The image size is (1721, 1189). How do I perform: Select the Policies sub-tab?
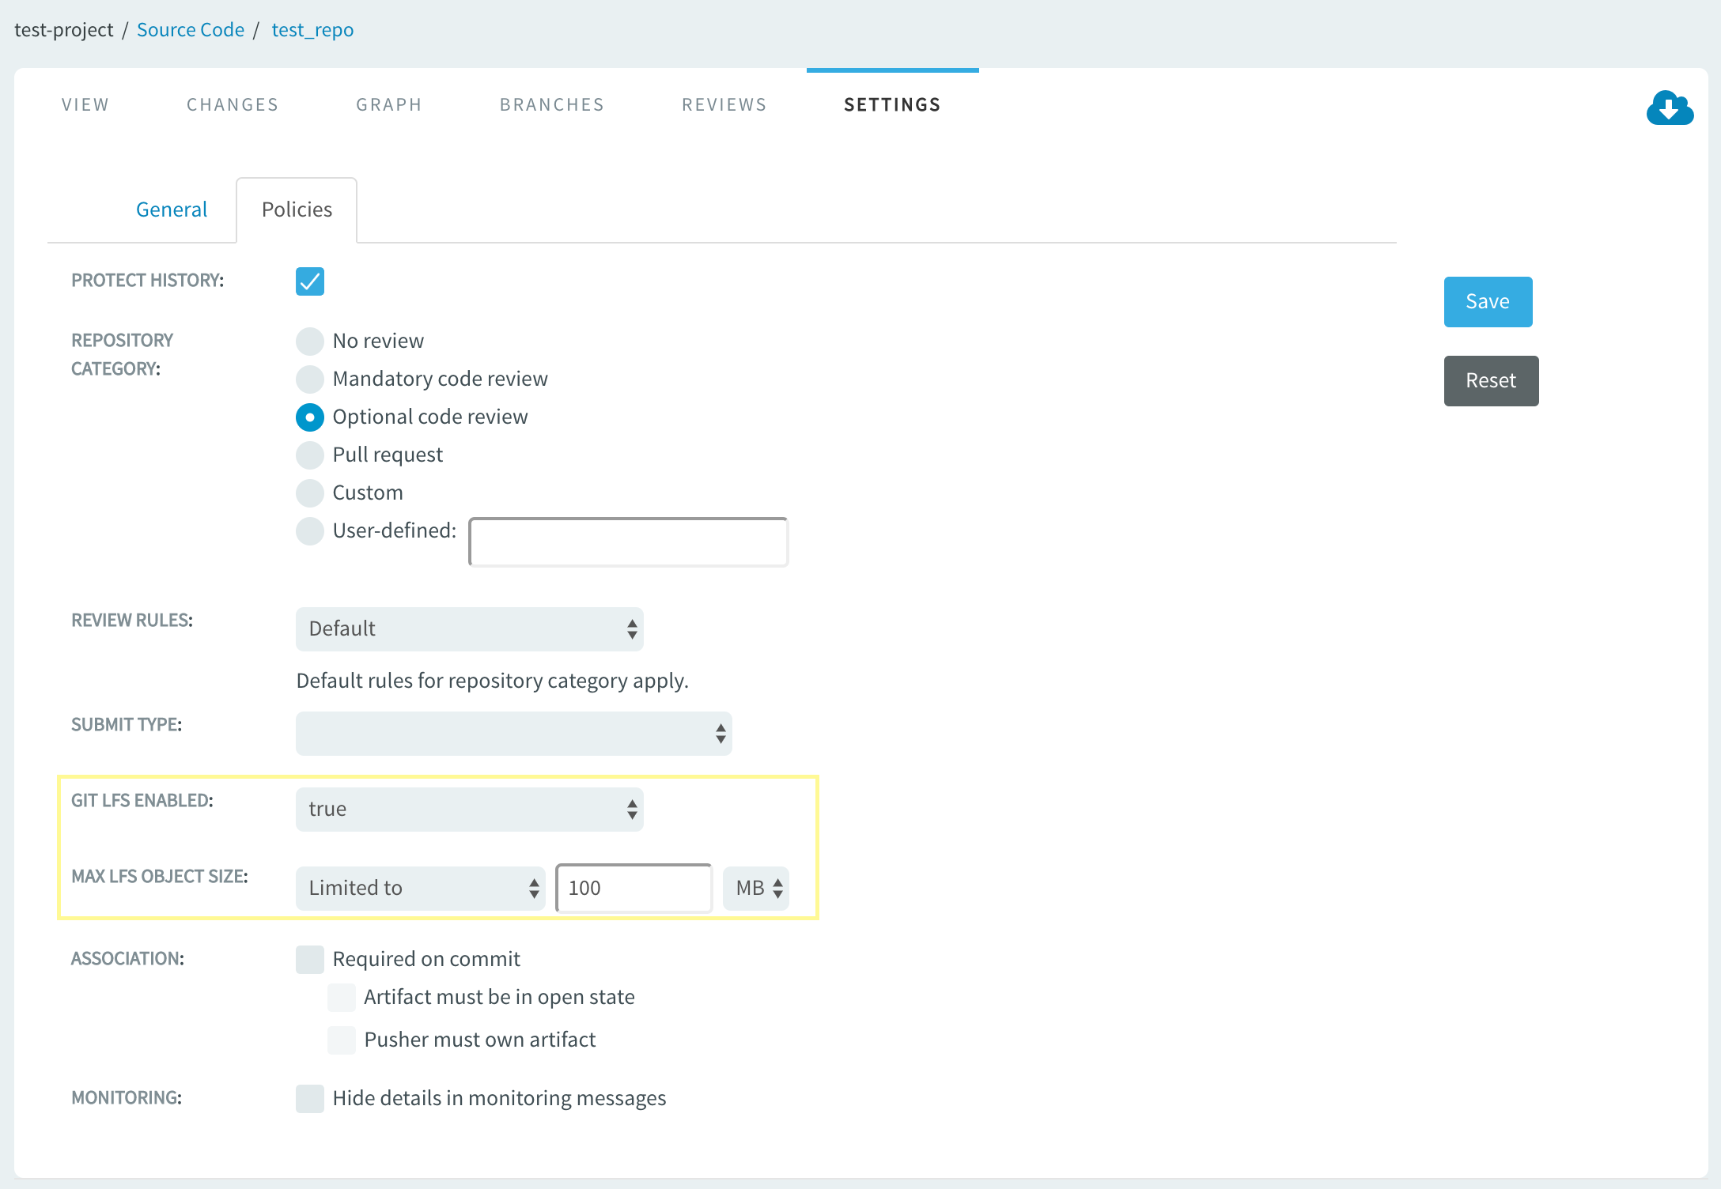297,209
